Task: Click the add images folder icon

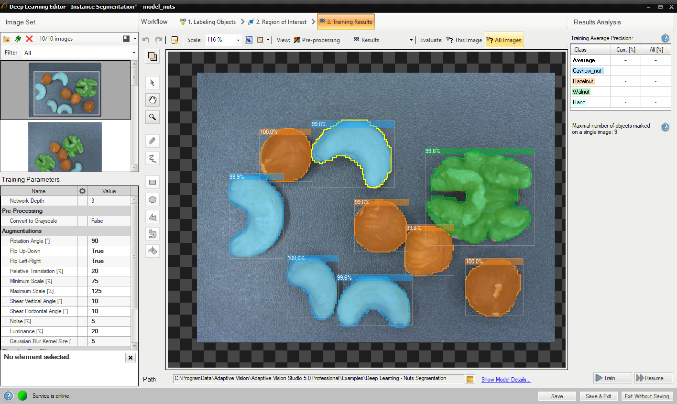Action: point(7,39)
